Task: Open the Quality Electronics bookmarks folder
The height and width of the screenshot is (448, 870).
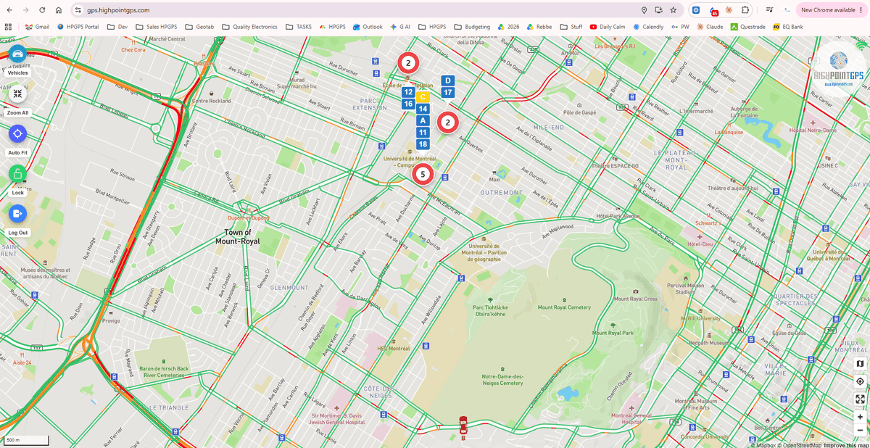Action: pyautogui.click(x=249, y=27)
